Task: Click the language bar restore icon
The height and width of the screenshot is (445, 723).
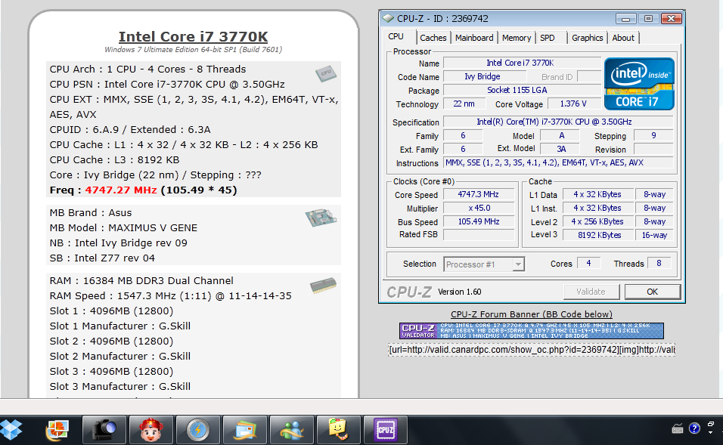Action: point(711,424)
